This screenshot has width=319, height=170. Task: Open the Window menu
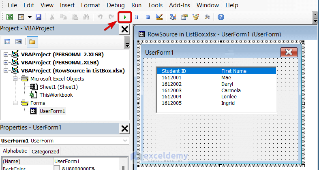[x=208, y=5]
